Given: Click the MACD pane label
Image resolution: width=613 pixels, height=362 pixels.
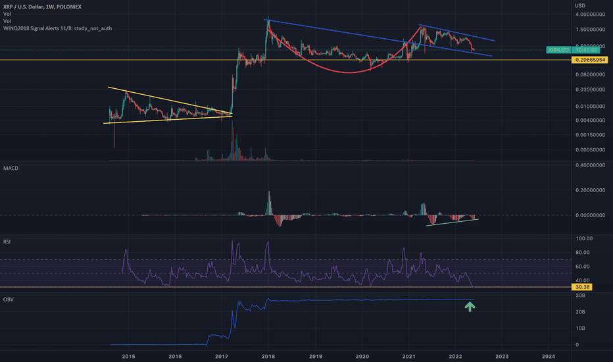Looking at the screenshot, I should pyautogui.click(x=11, y=168).
